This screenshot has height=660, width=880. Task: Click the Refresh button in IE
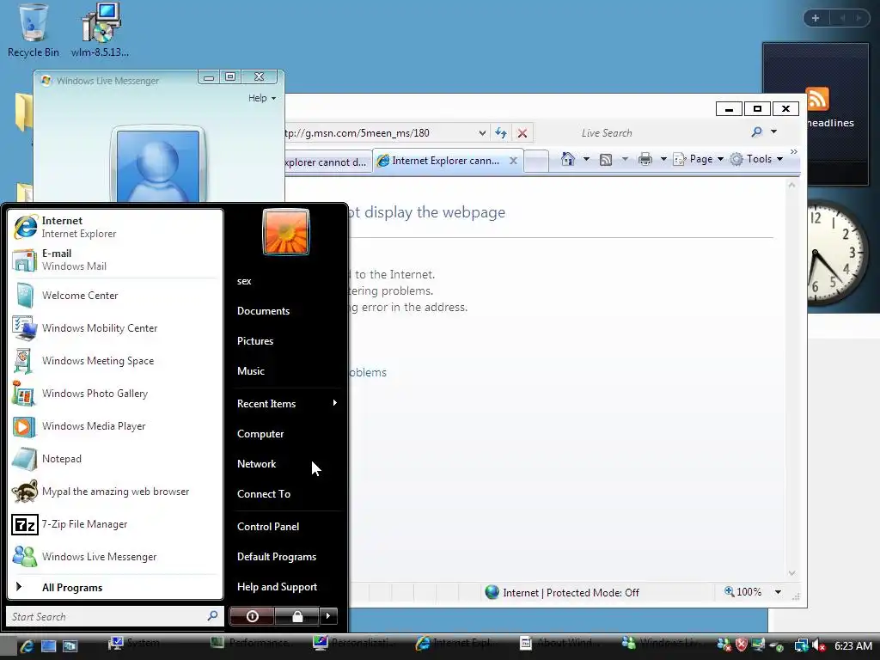tap(501, 133)
